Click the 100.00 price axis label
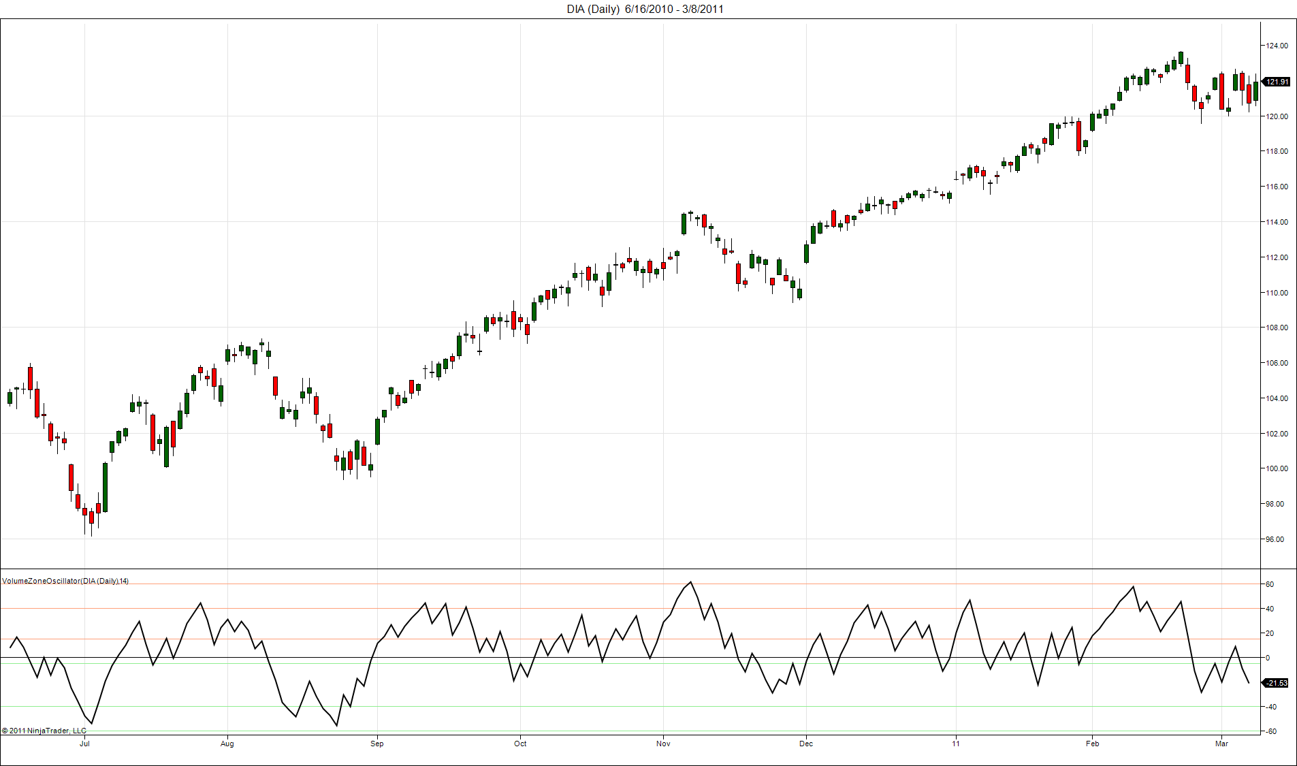 1277,468
